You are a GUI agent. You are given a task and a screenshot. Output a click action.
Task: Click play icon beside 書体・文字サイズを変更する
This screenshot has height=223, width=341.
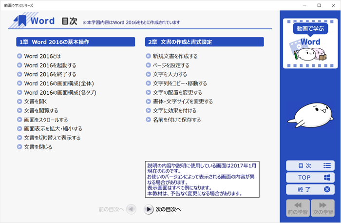tap(148, 101)
